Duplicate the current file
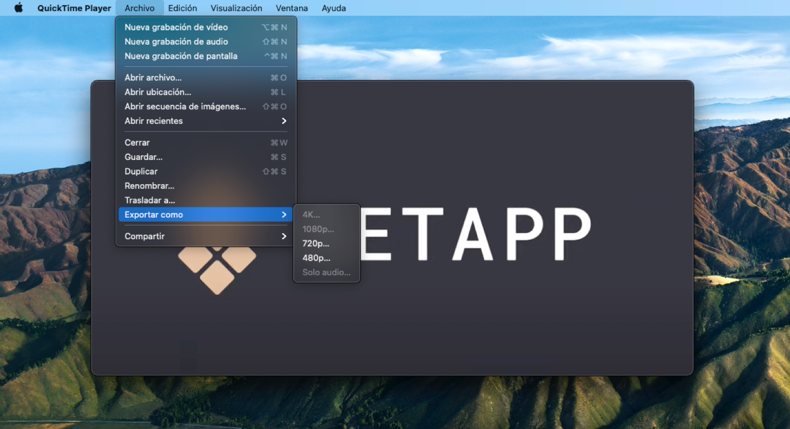Image resolution: width=790 pixels, height=429 pixels. [x=141, y=171]
